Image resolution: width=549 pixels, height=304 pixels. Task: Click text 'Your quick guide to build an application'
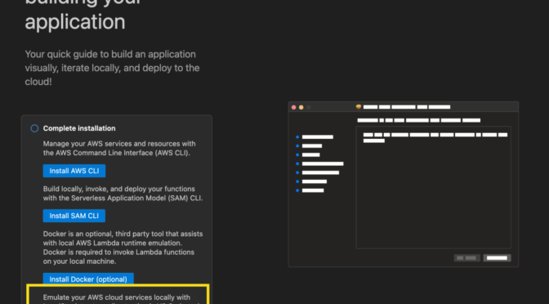110,54
